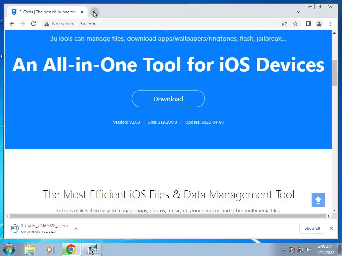Open Windows Explorer from the taskbar
Image resolution: width=342 pixels, height=256 pixels.
coord(30,249)
